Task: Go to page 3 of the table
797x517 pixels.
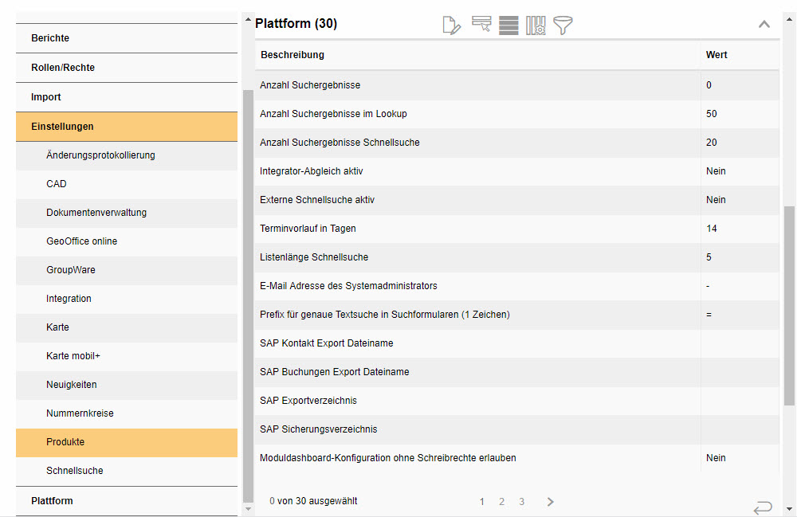Action: 521,502
